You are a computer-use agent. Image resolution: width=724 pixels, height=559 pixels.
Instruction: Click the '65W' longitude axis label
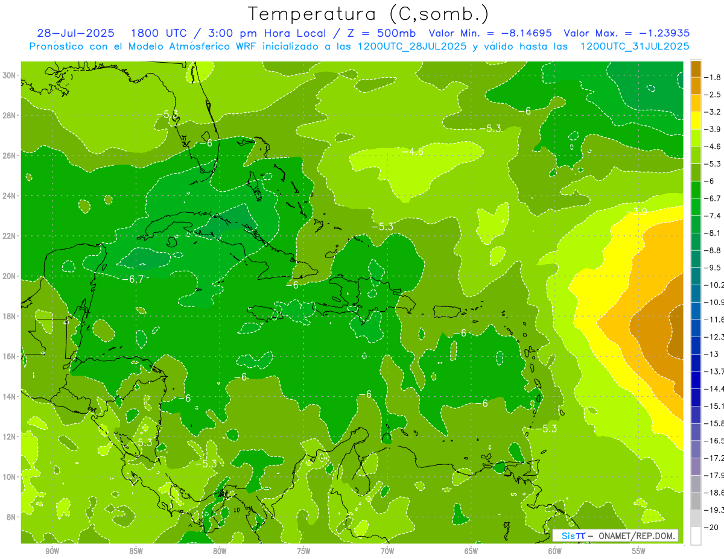471,551
